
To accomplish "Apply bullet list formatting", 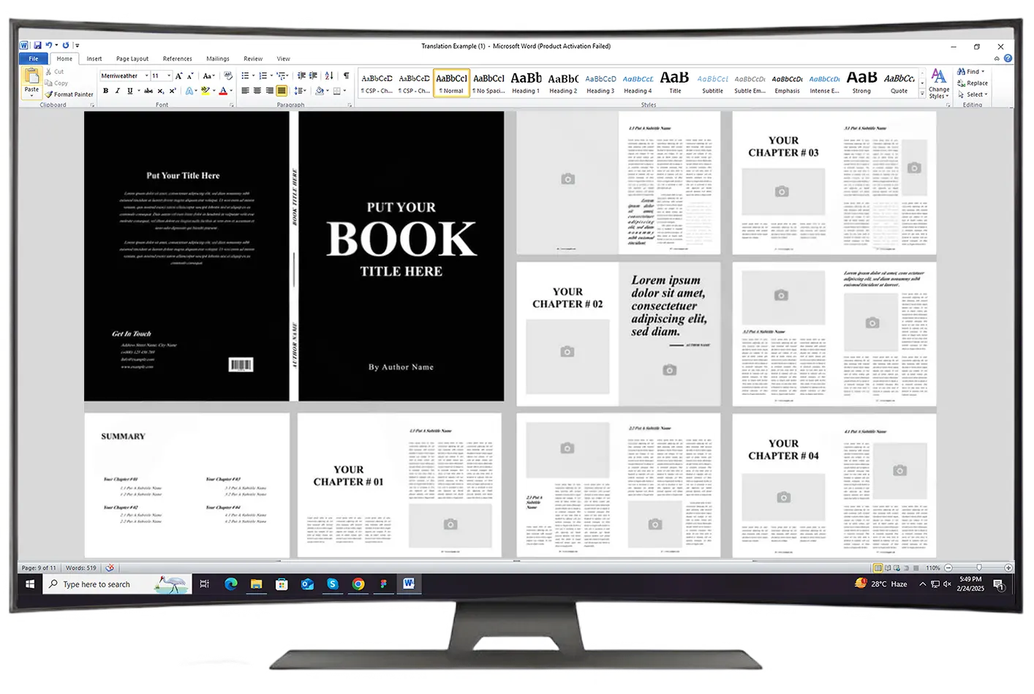I will (245, 75).
